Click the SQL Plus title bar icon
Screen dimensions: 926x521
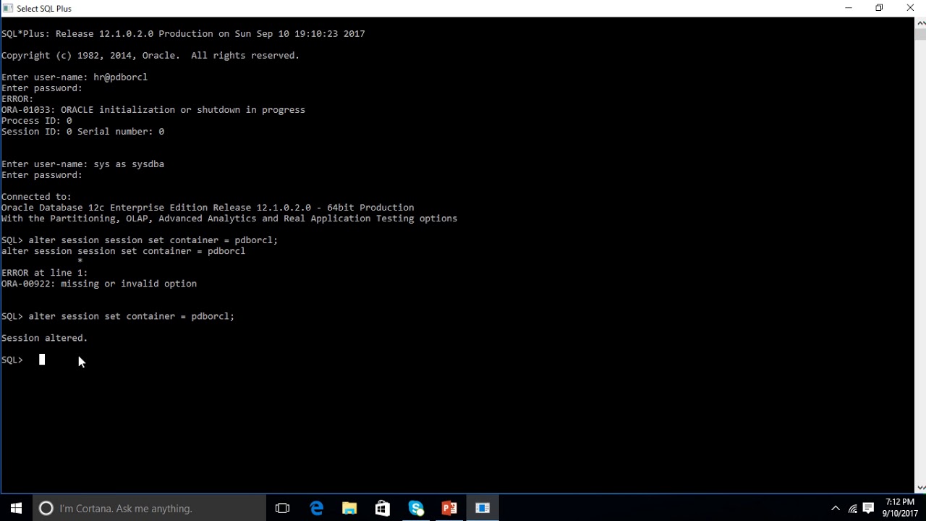[x=7, y=8]
